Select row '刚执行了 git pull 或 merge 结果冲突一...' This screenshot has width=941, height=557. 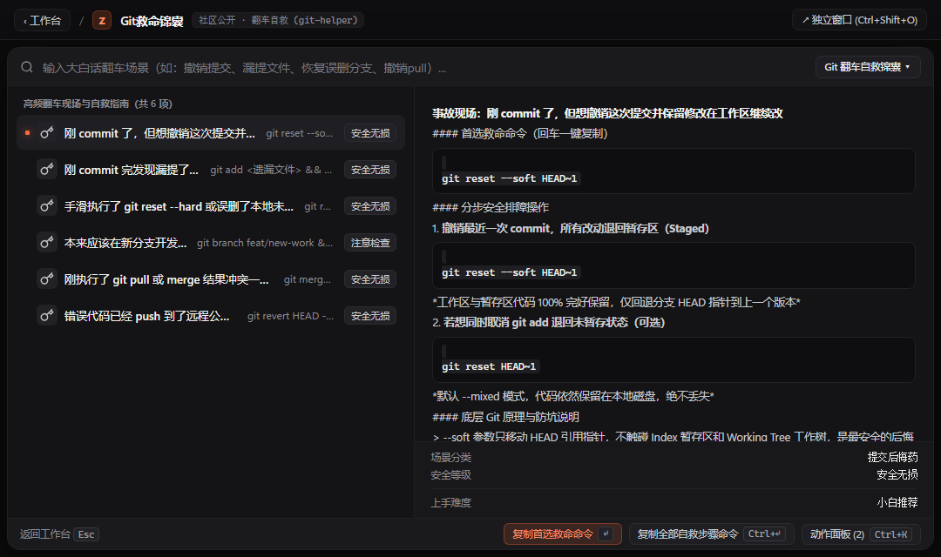pyautogui.click(x=211, y=278)
